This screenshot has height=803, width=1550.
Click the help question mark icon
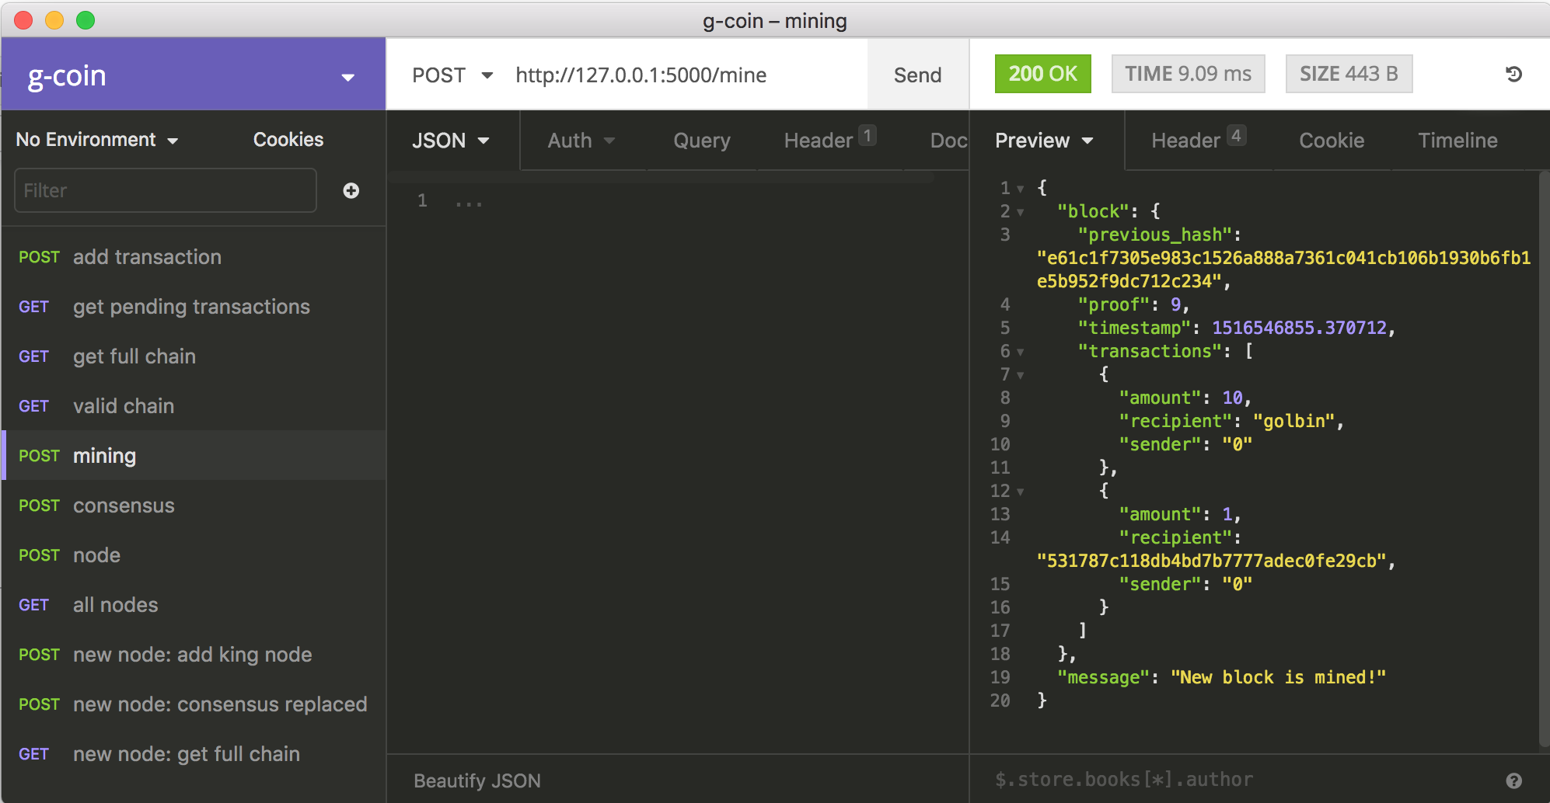(x=1513, y=780)
